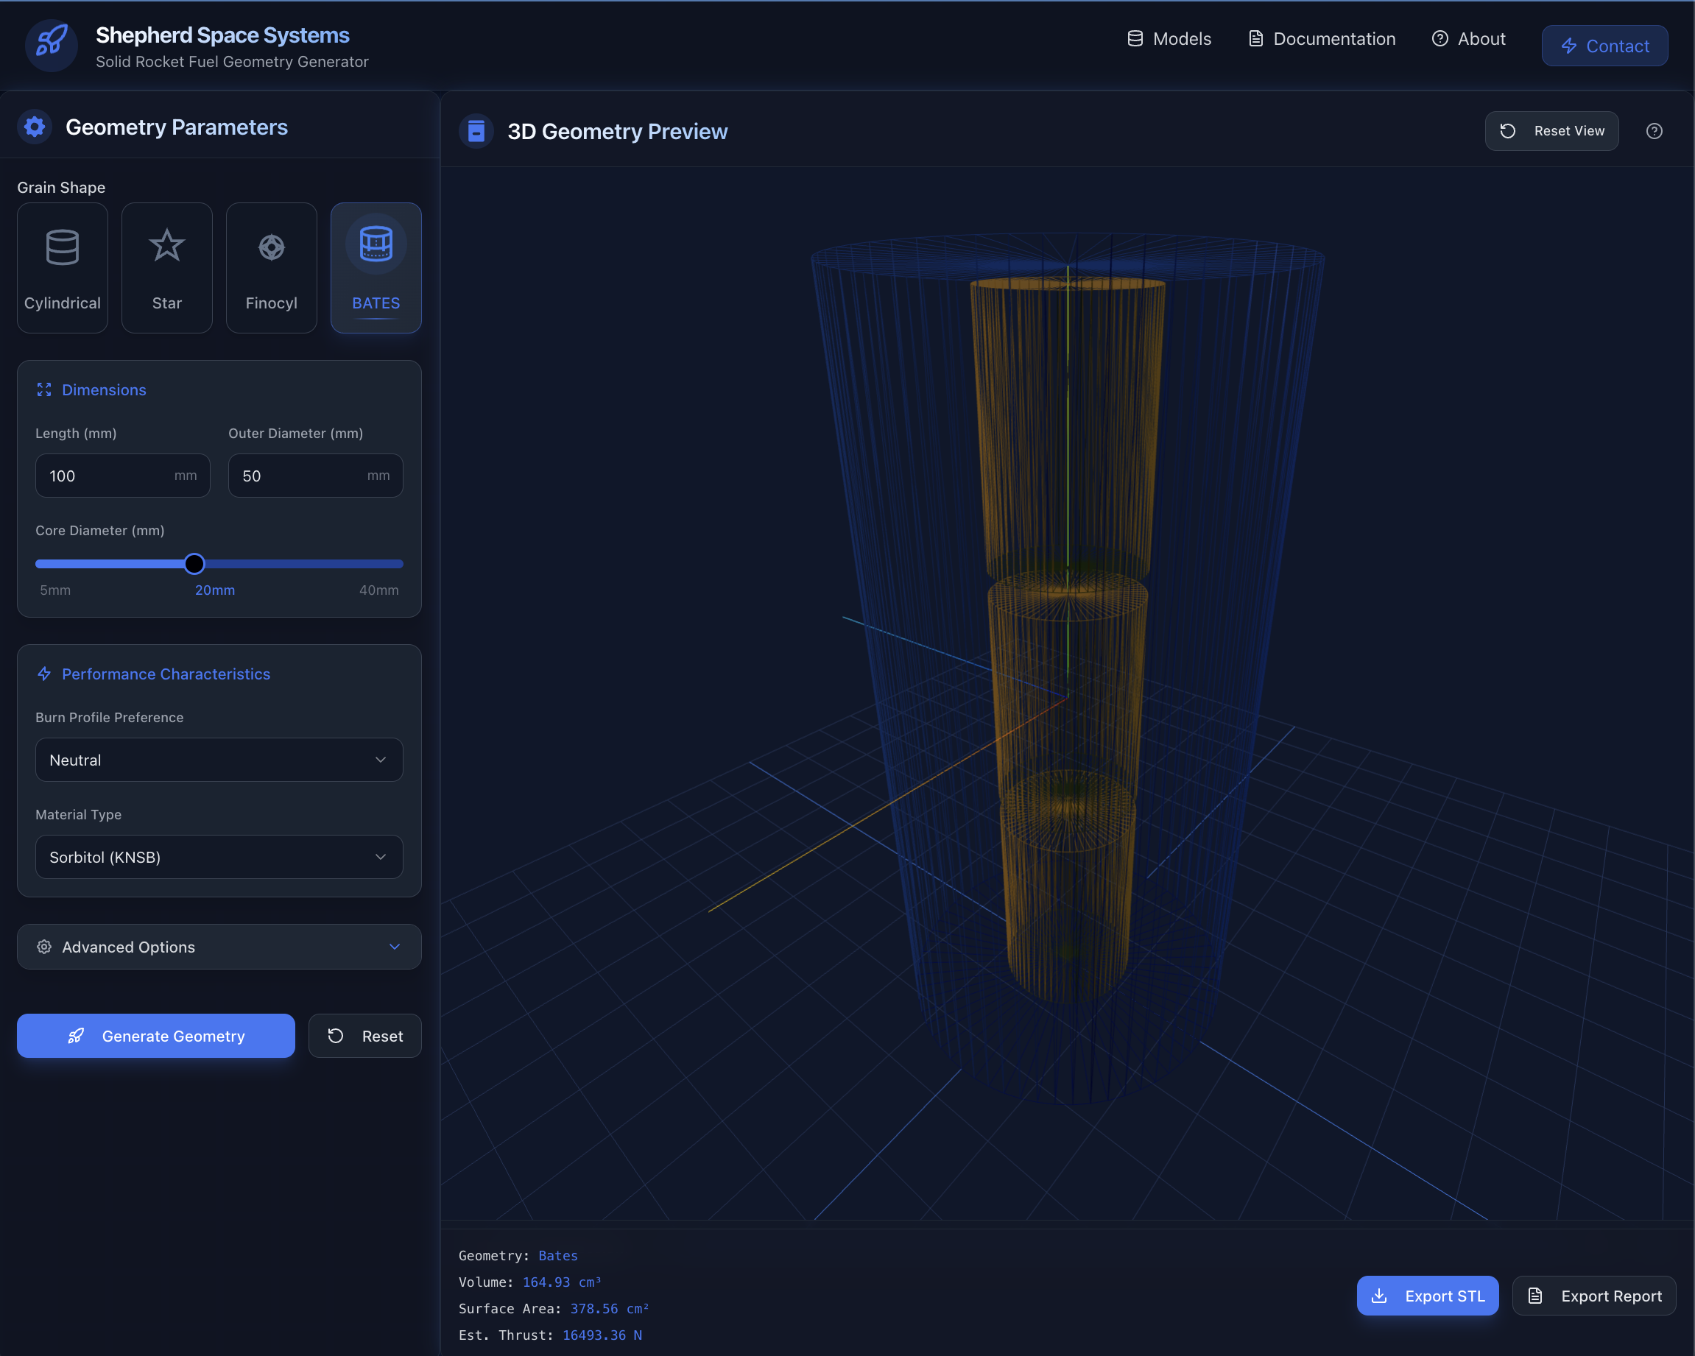Select the Cylindrical grain shape icon
This screenshot has height=1356, width=1695.
click(x=61, y=247)
